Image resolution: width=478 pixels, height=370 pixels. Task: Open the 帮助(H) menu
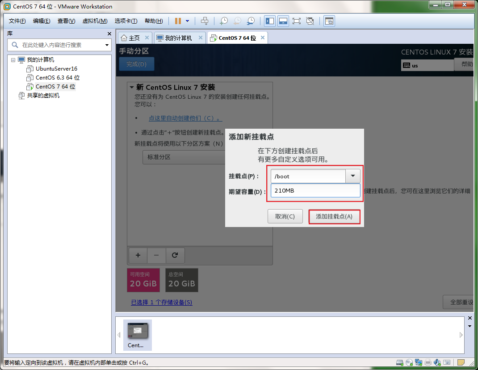pos(154,21)
